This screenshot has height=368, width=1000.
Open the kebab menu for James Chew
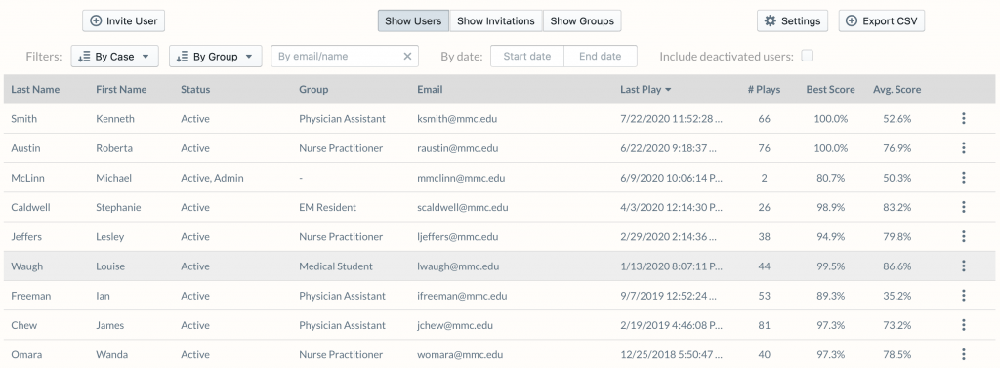click(x=964, y=325)
